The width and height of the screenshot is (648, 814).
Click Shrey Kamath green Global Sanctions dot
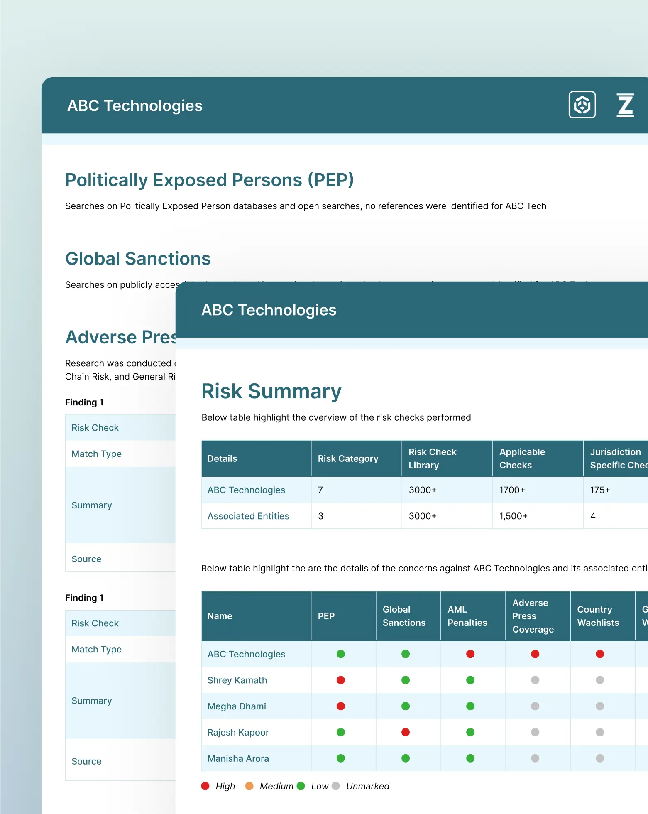[x=406, y=680]
